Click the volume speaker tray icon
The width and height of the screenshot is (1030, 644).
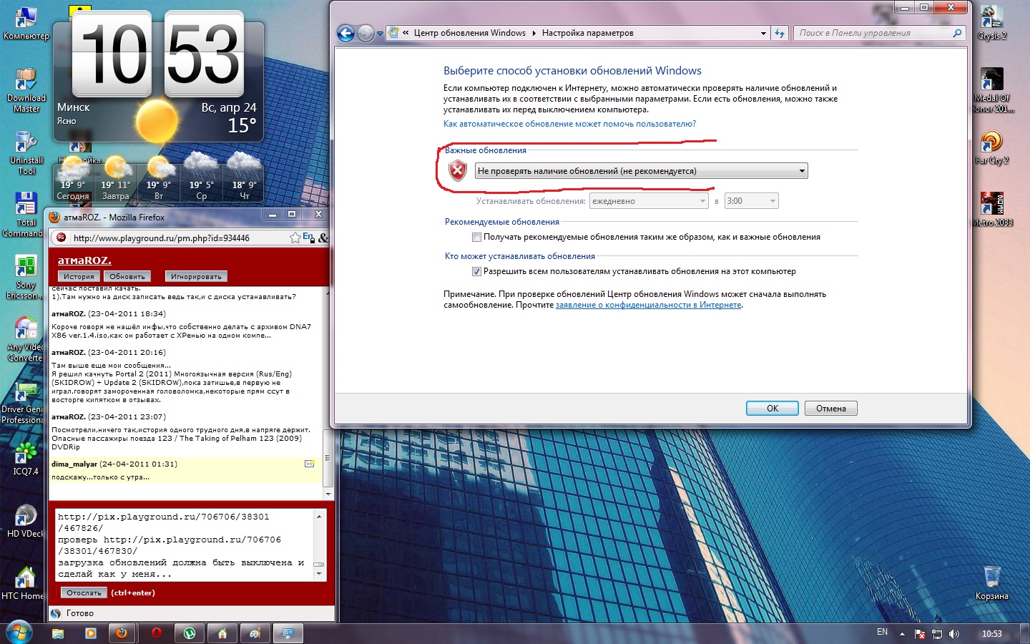click(x=953, y=634)
